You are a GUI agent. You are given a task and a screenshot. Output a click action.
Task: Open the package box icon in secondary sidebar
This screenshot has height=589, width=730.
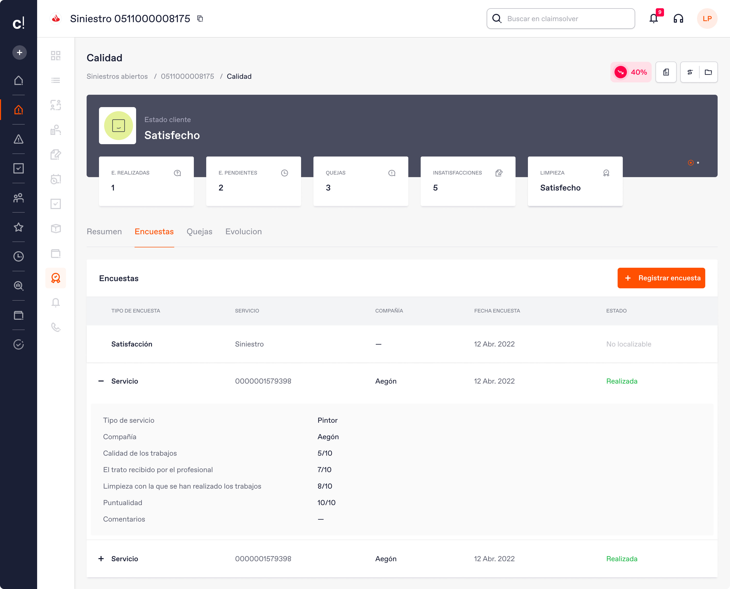point(56,229)
